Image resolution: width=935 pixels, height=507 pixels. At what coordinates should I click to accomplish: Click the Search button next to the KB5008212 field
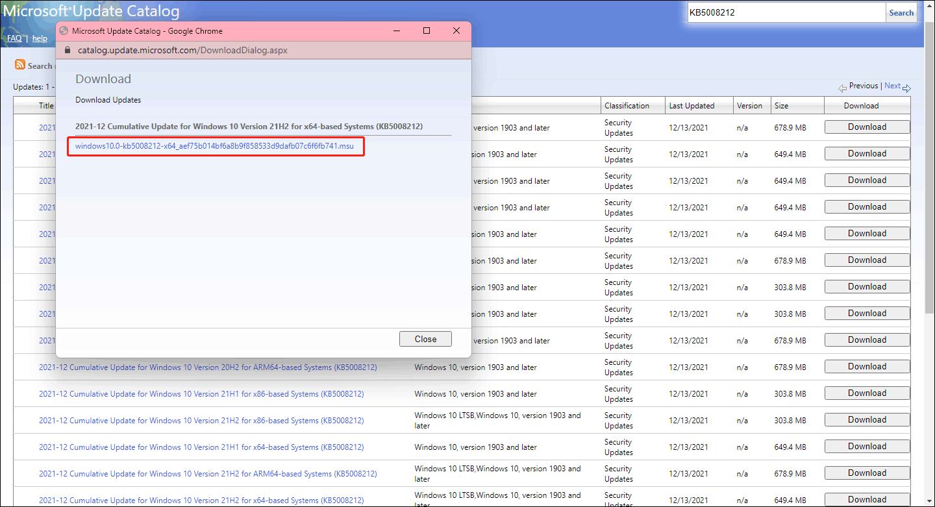901,12
